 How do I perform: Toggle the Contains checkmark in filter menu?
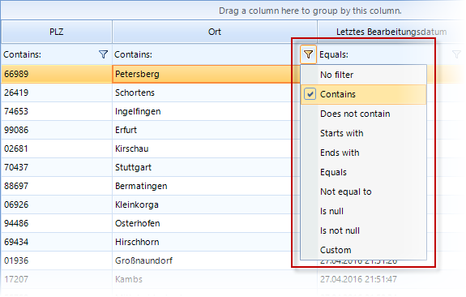310,94
